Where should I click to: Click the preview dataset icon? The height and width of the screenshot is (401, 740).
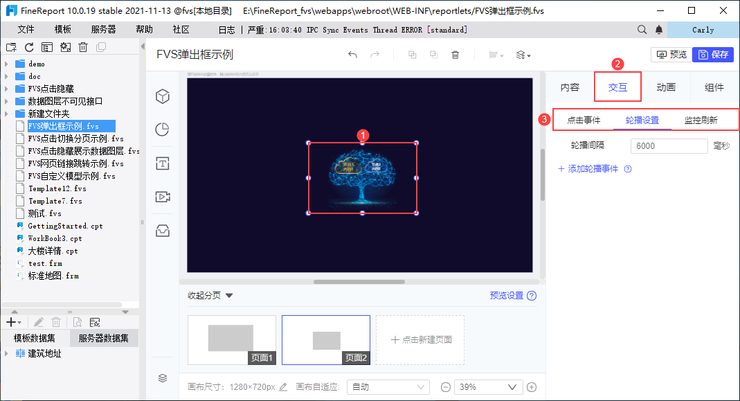point(78,322)
